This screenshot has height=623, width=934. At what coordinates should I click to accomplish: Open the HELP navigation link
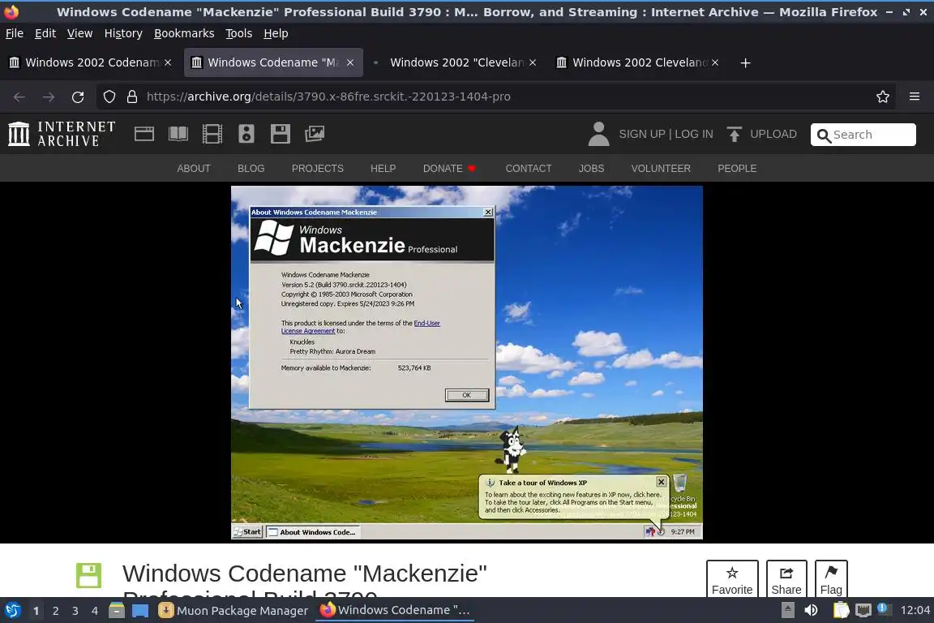click(383, 169)
